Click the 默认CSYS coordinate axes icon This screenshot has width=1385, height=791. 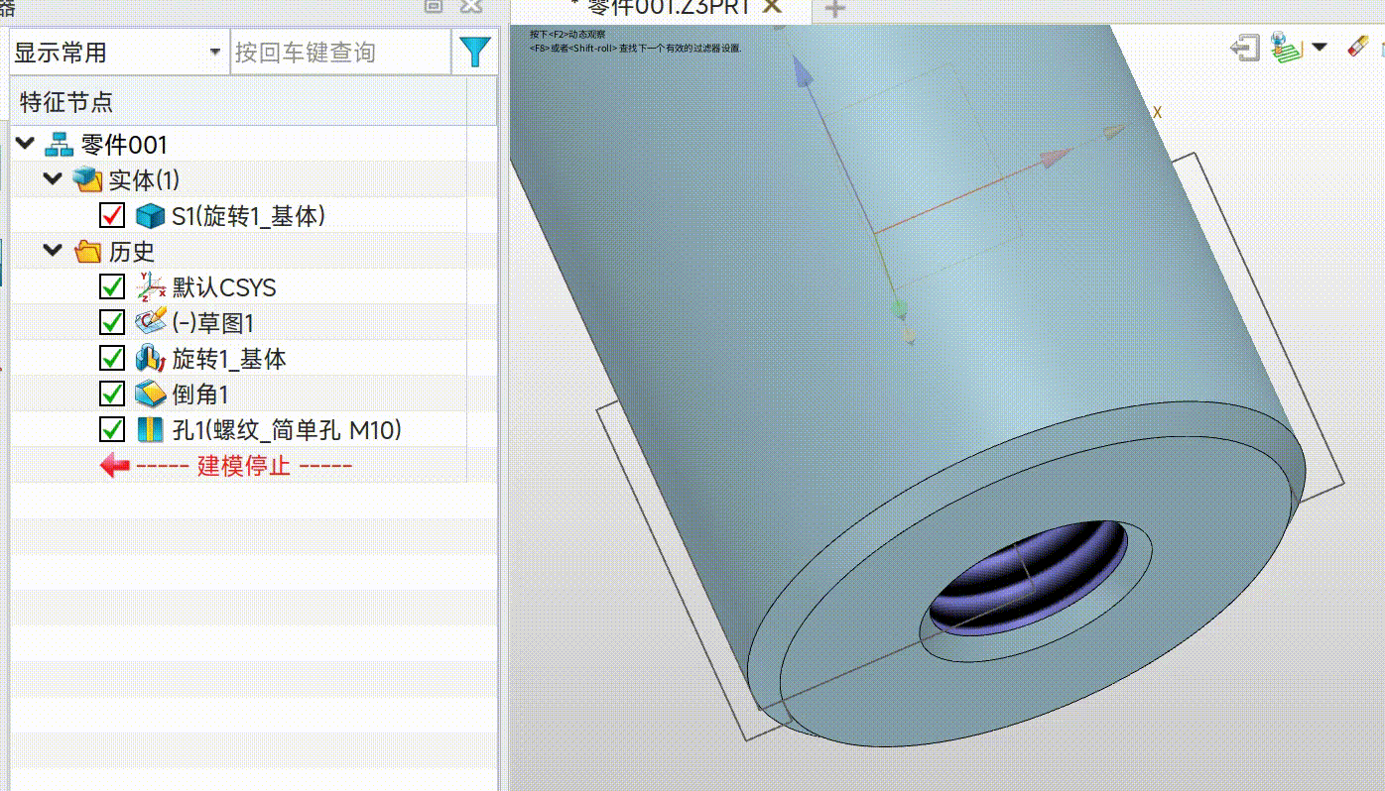pos(150,287)
